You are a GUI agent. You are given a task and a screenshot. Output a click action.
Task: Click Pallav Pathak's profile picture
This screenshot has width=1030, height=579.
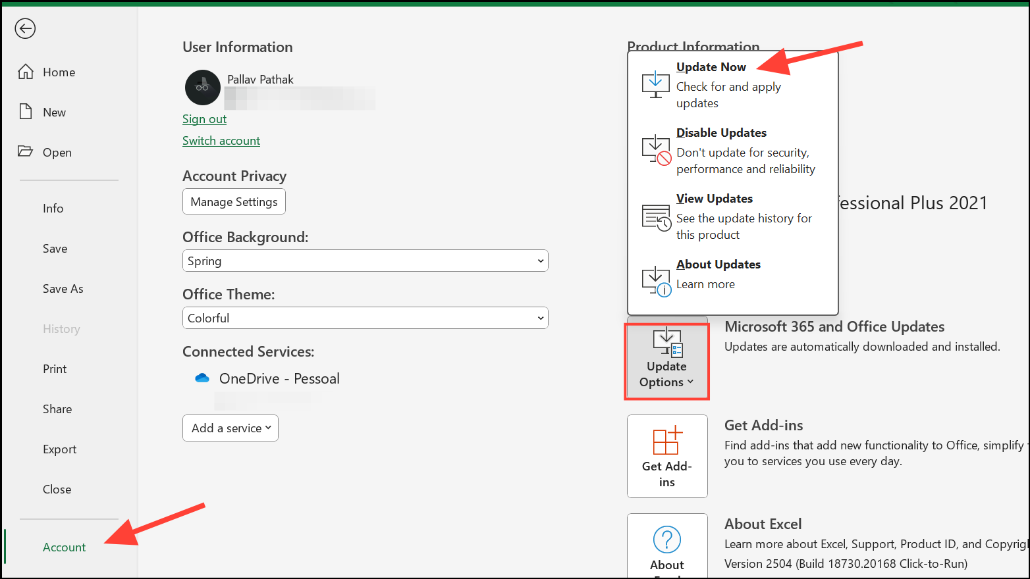[x=202, y=88]
